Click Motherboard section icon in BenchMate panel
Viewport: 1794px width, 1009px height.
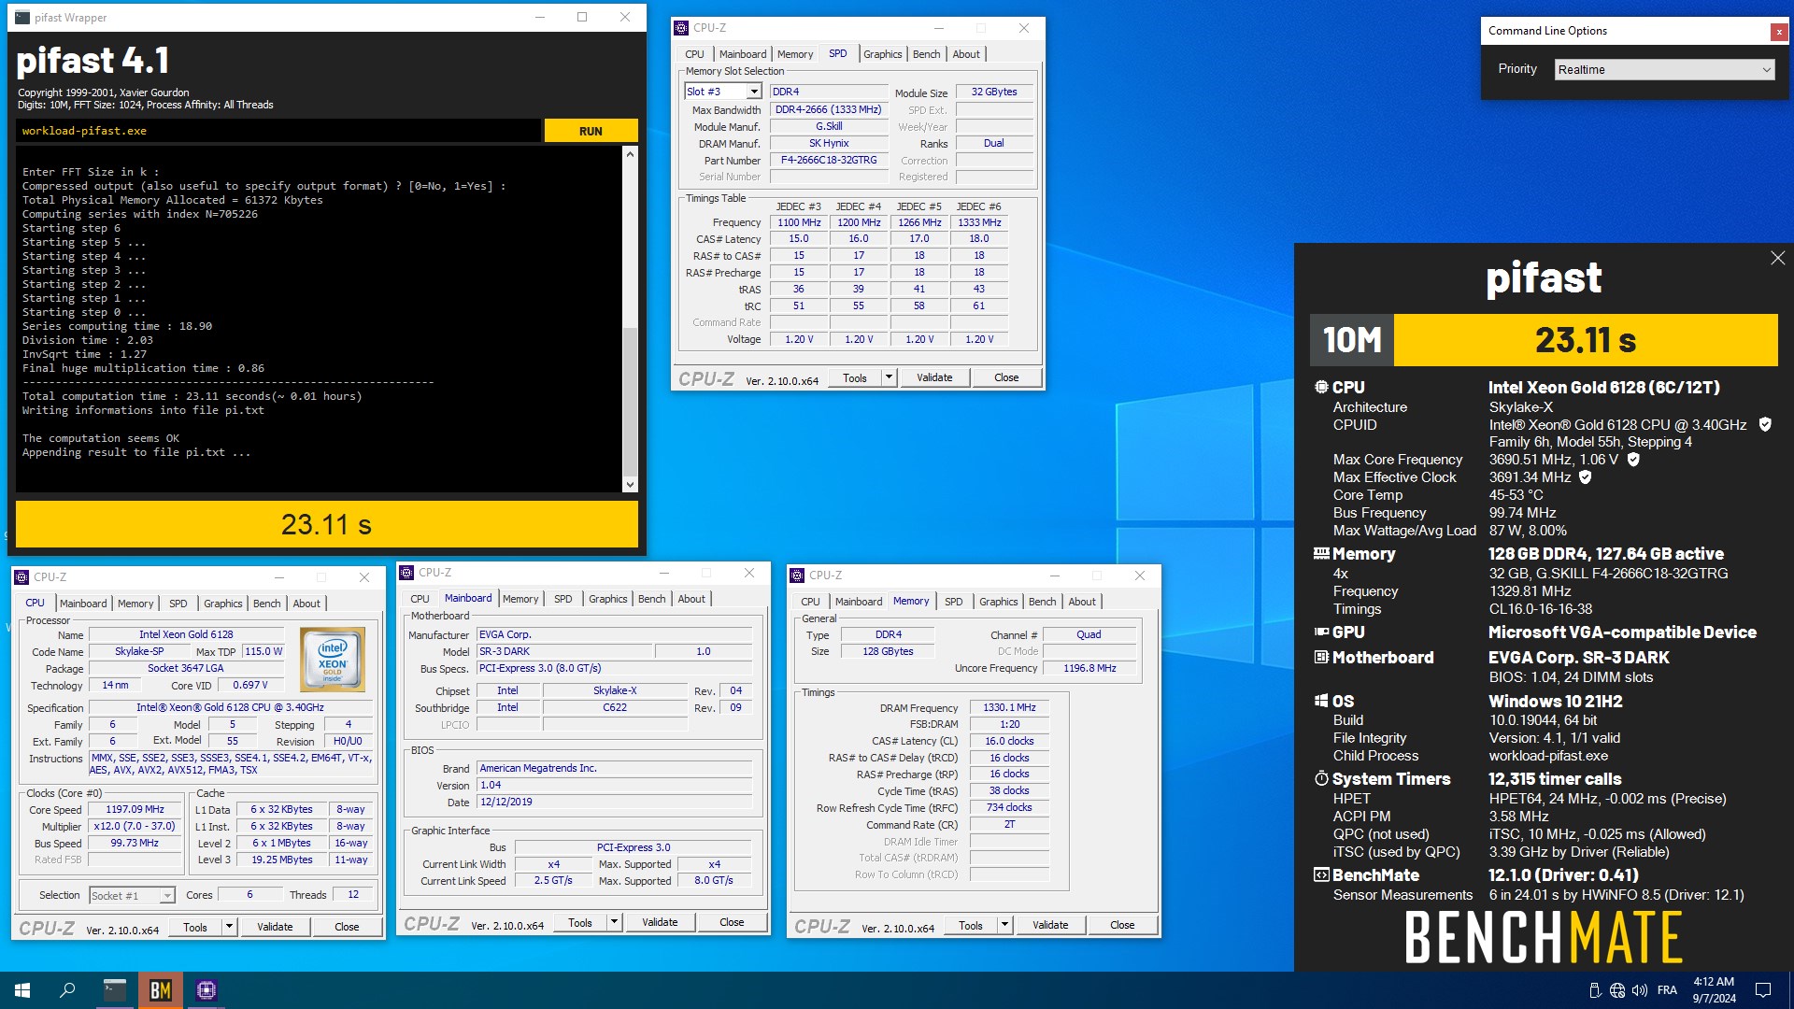click(x=1321, y=658)
